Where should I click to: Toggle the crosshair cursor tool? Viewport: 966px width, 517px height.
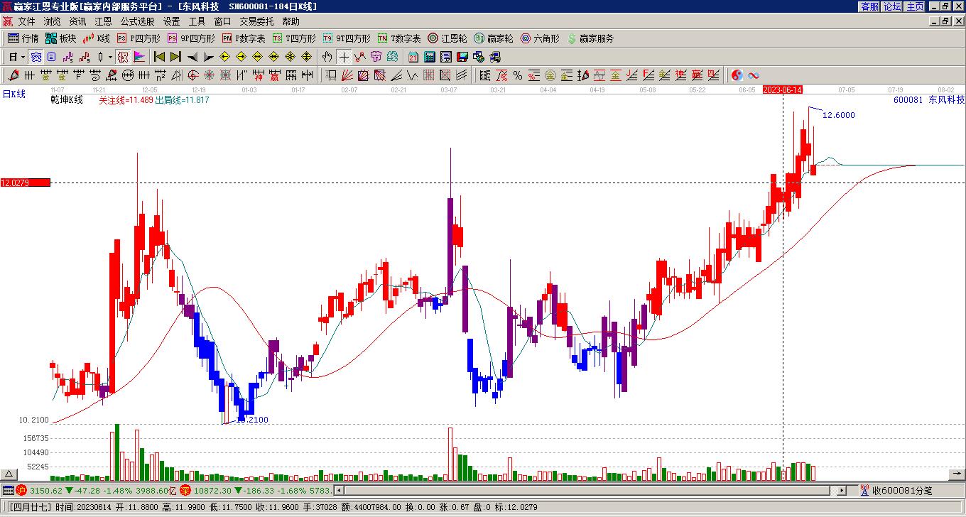click(x=344, y=57)
